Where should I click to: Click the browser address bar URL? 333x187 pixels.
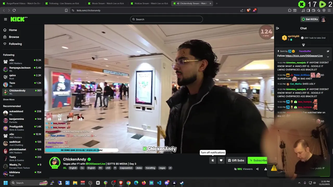click(x=88, y=10)
